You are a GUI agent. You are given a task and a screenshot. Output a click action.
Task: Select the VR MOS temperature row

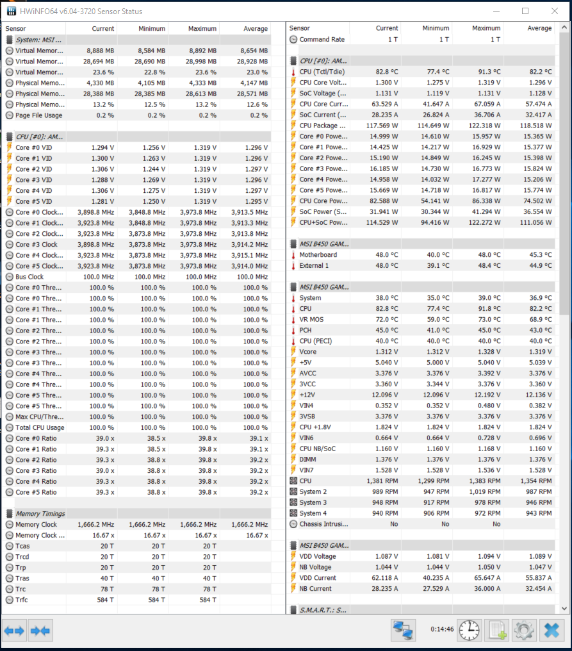[x=421, y=319]
